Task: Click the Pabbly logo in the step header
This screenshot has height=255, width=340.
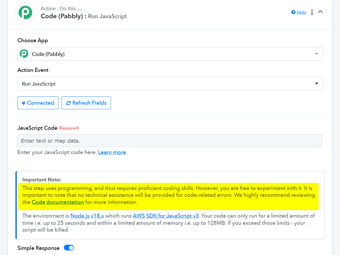Action: pos(25,13)
